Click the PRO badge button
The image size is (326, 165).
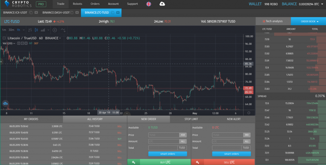41,4
